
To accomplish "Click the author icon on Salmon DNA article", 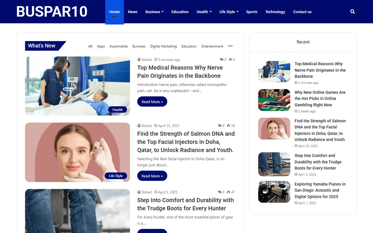I will [139, 126].
